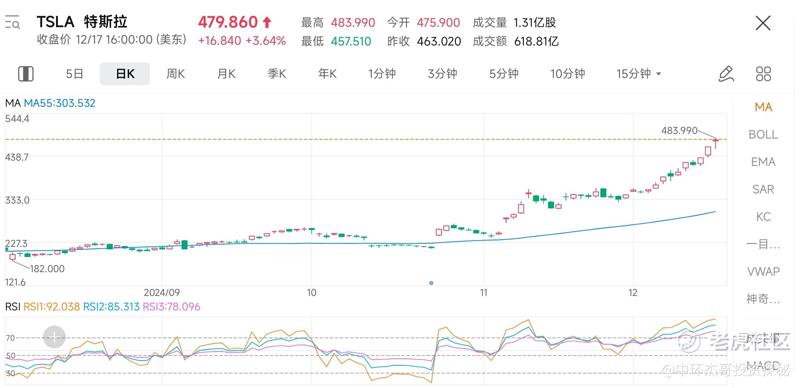Click the MA55:303.532 legend value

tap(60, 103)
